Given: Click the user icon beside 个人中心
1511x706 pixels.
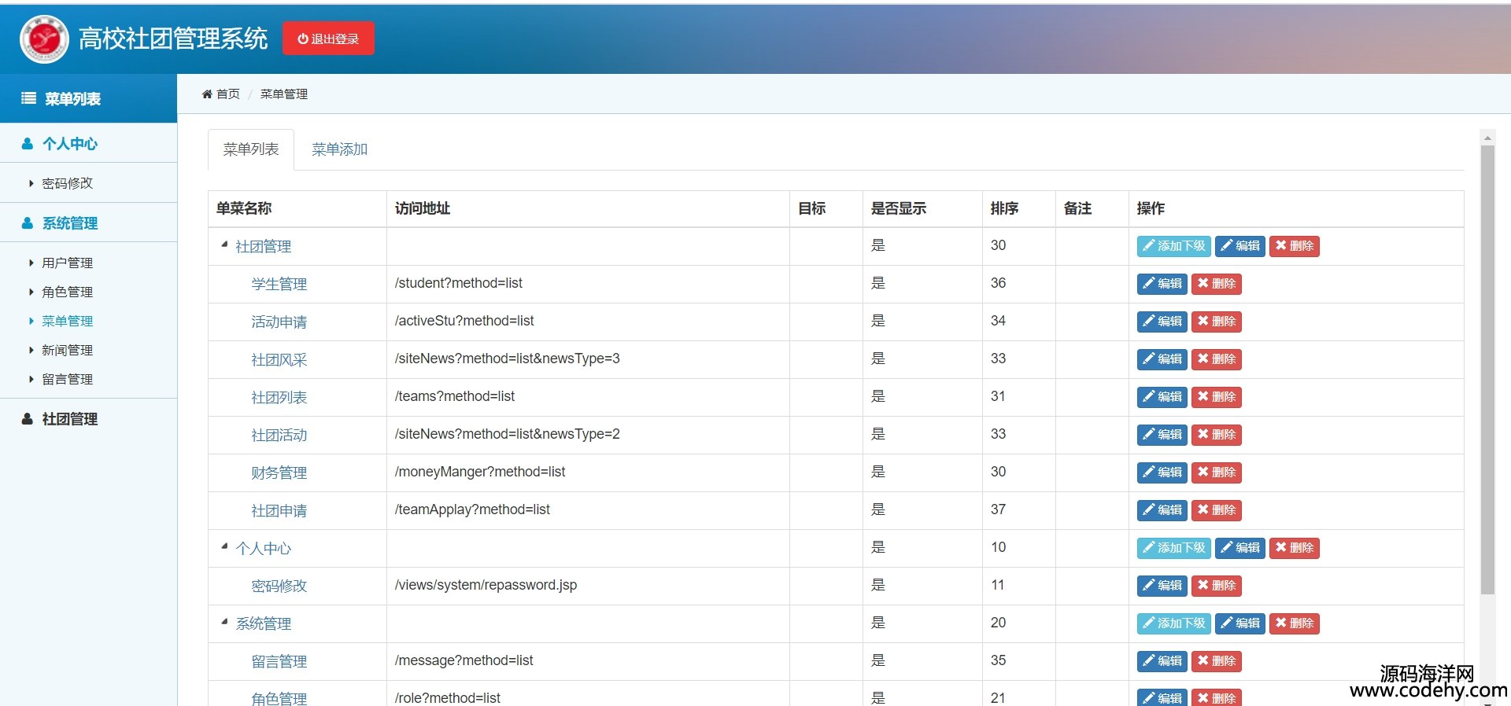Looking at the screenshot, I should pos(28,144).
